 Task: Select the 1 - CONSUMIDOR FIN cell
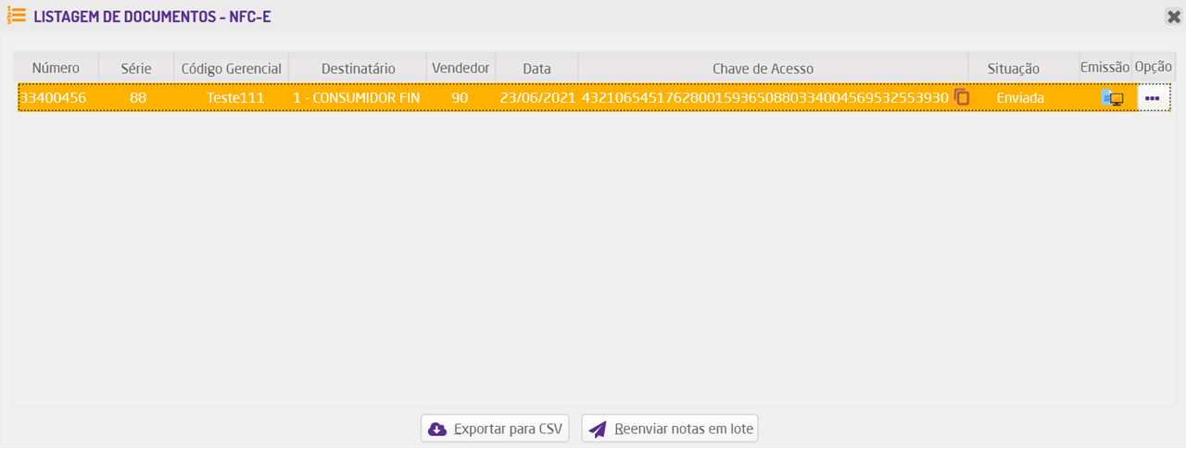pos(357,97)
